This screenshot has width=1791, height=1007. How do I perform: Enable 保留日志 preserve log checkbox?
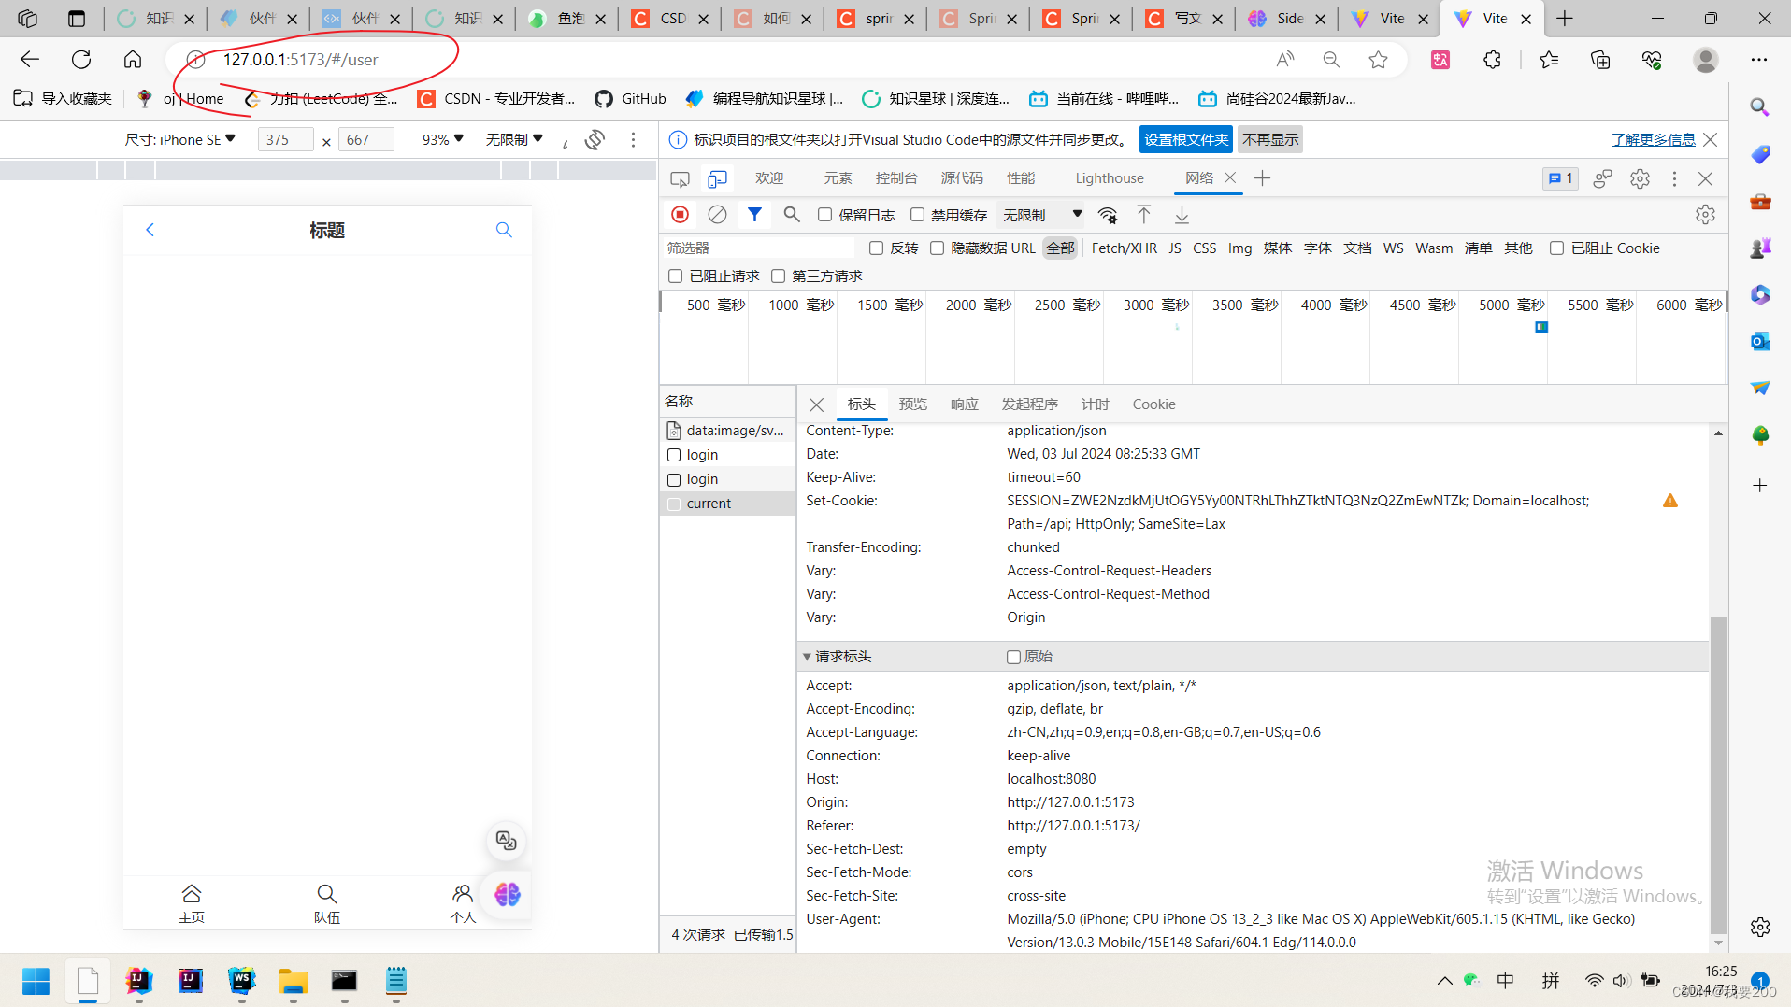(x=824, y=215)
